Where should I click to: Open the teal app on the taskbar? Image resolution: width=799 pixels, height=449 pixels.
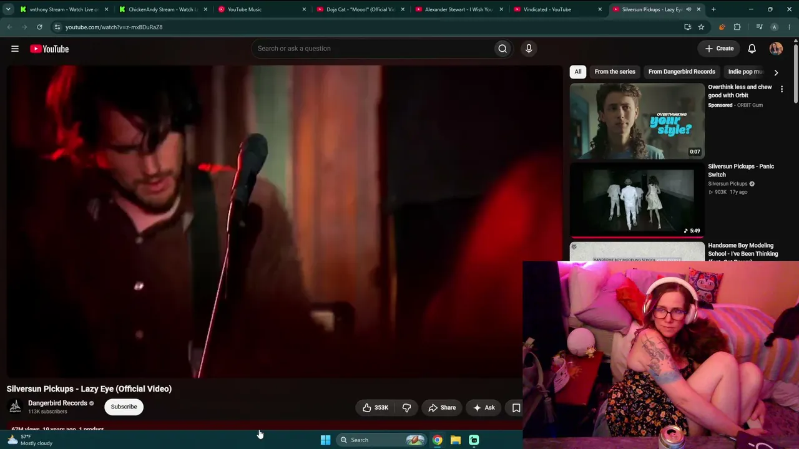(x=474, y=440)
